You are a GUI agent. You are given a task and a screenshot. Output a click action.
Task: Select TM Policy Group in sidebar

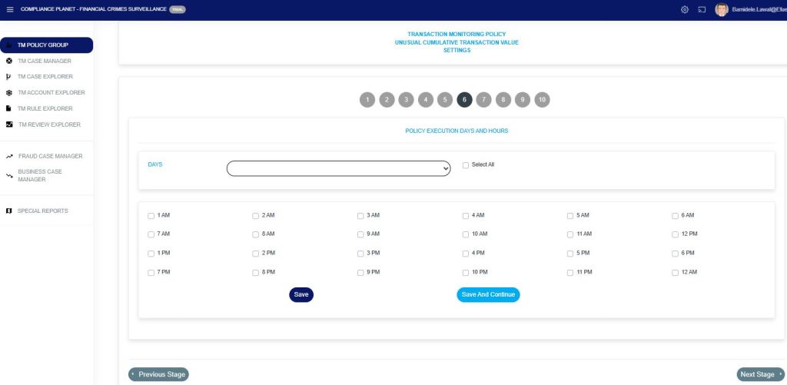(x=46, y=45)
